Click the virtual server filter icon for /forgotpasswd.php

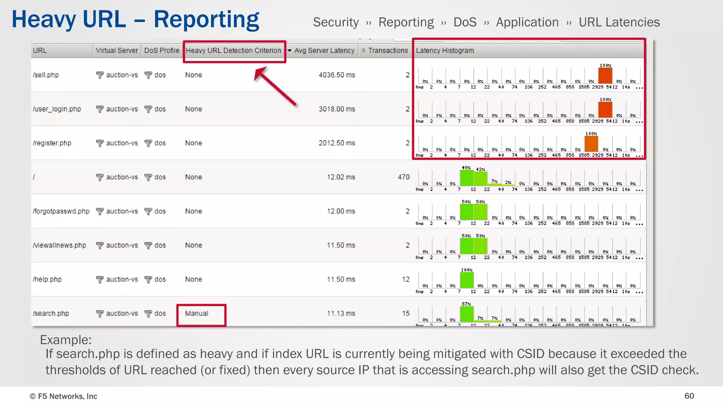click(x=100, y=211)
